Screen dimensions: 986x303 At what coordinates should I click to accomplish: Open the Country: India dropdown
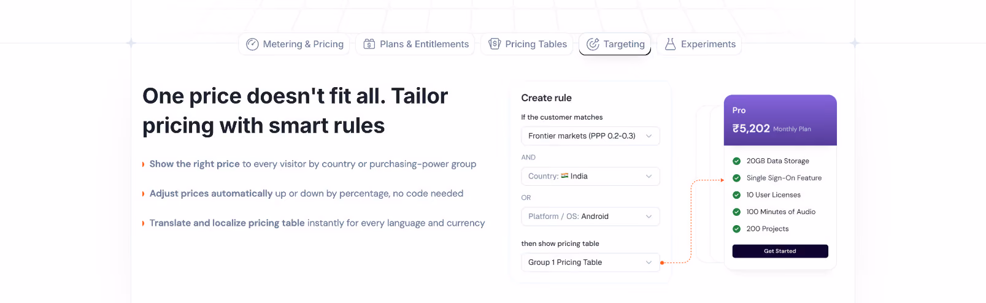coord(590,177)
